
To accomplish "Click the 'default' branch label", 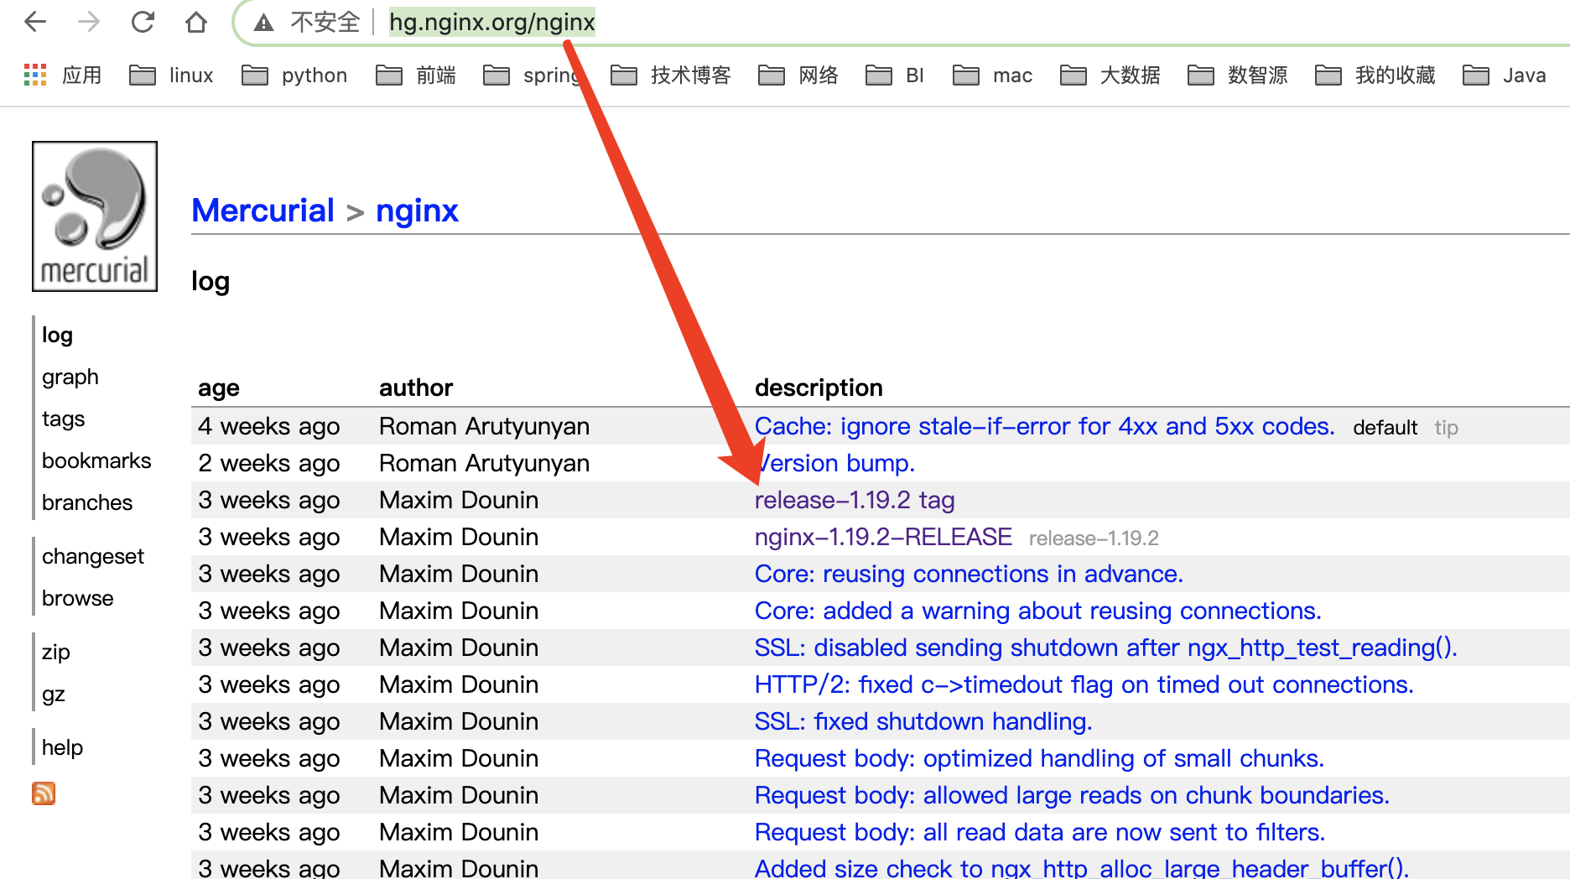I will 1385,428.
